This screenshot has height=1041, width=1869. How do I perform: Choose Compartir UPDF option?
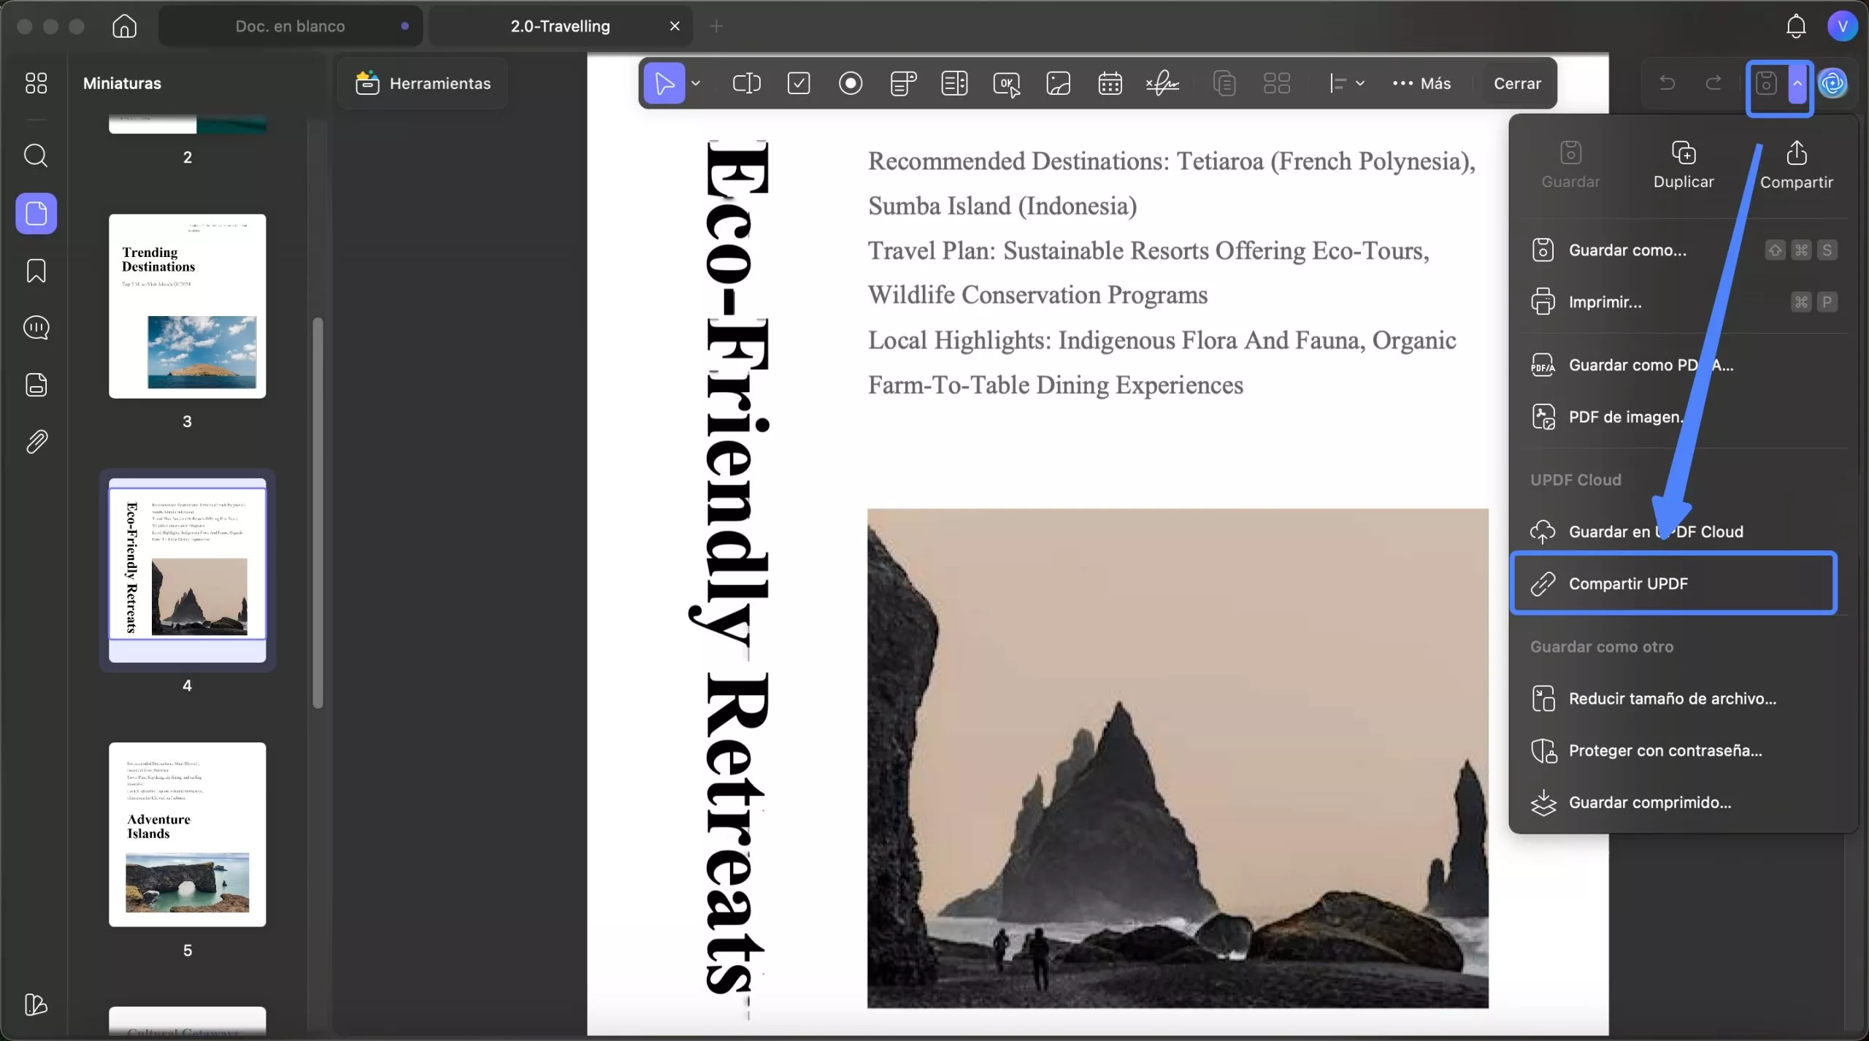pos(1673,583)
